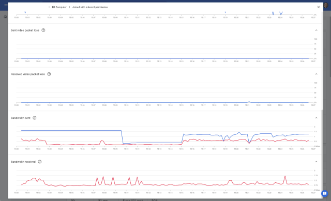Image resolution: width=331 pixels, height=201 pixels.
Task: Open the account avatar menu
Action: [326, 5]
